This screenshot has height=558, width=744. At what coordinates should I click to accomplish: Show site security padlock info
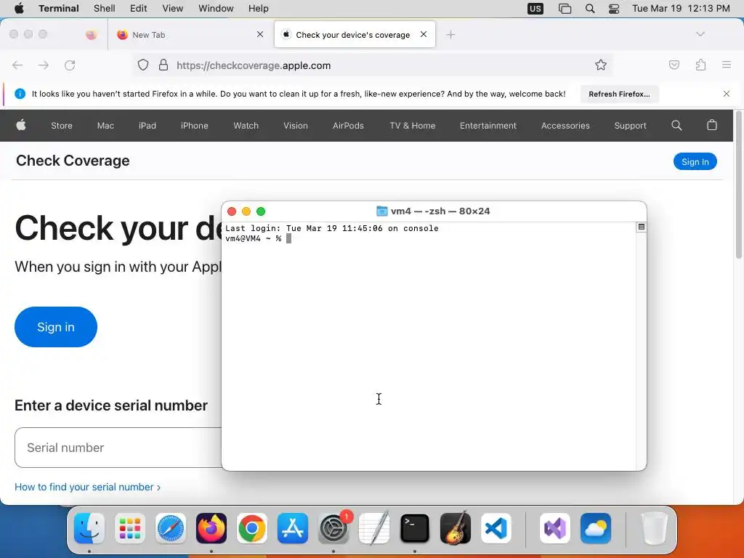163,65
